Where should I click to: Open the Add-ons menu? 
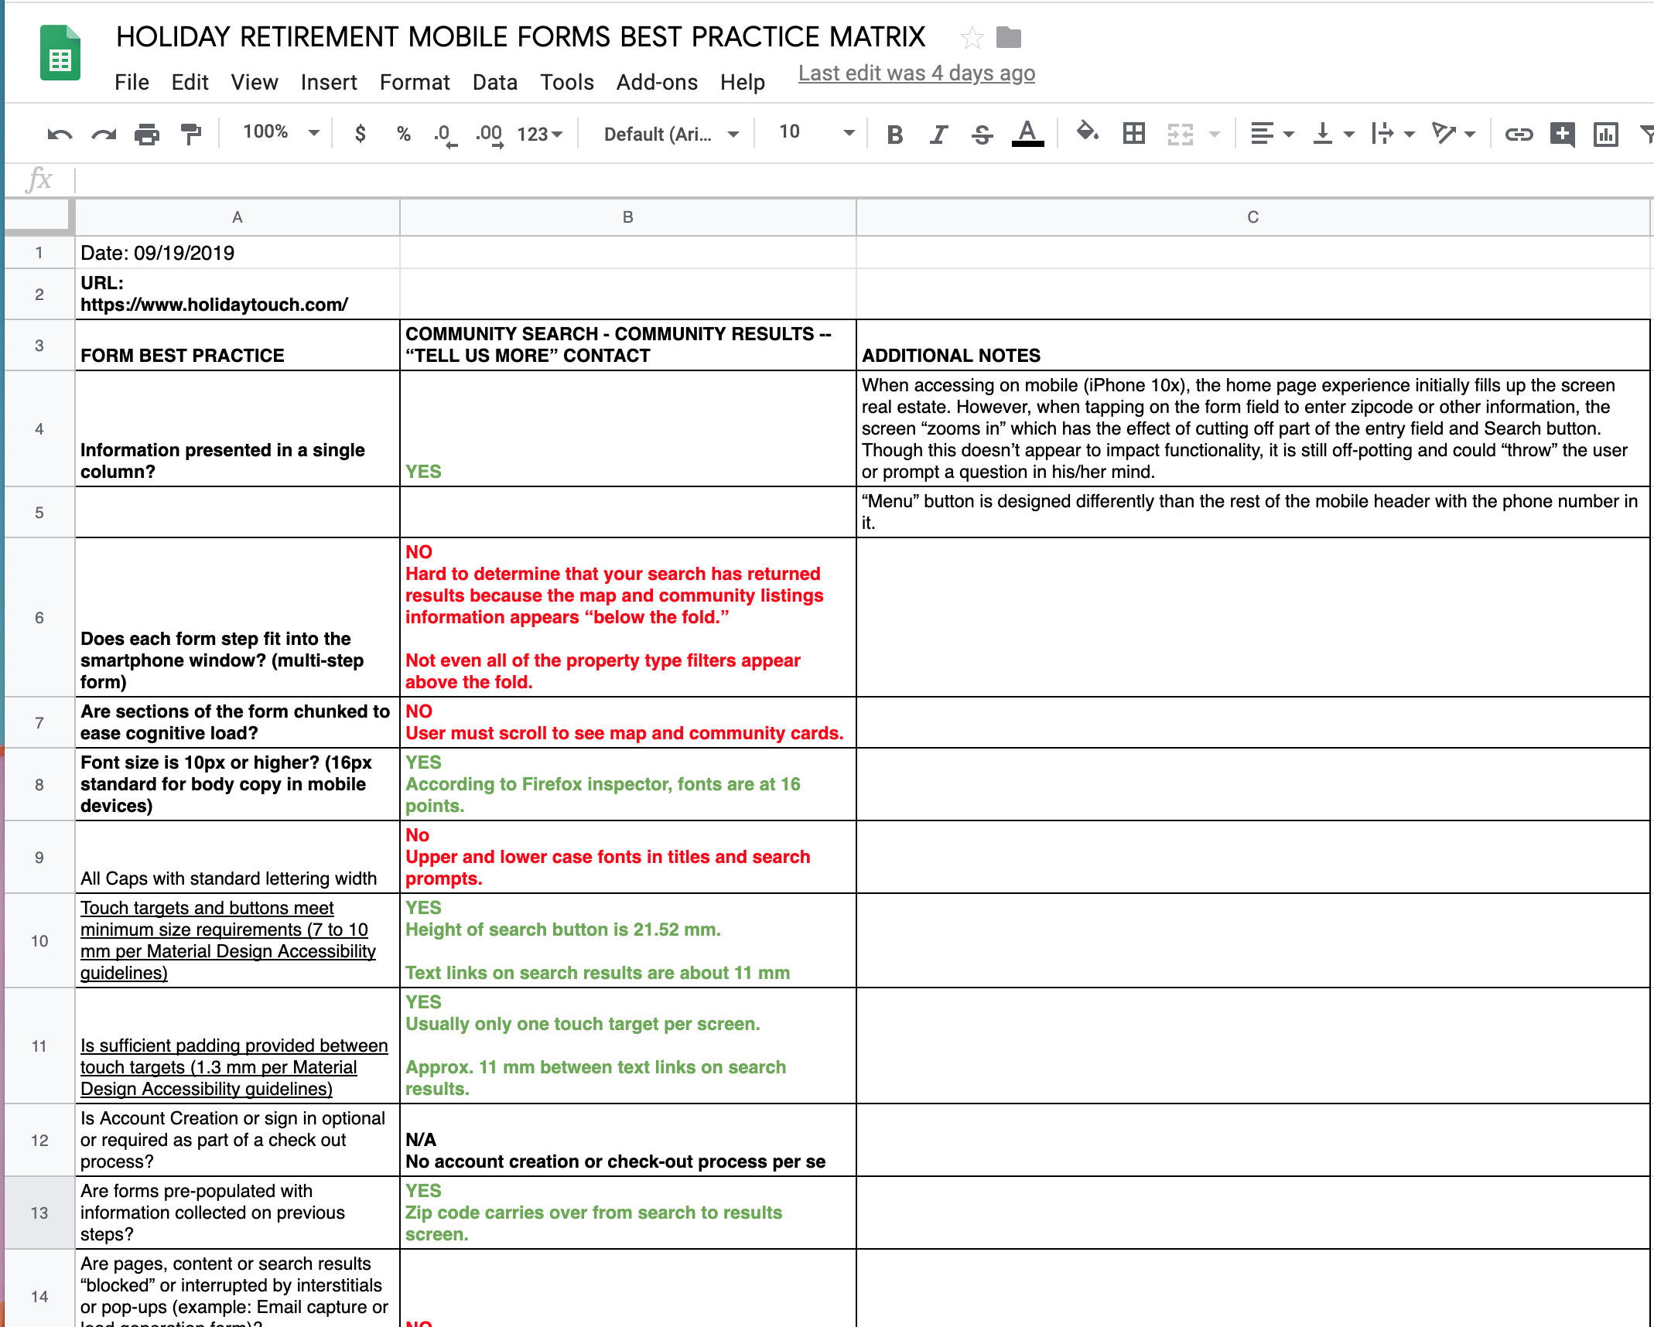[x=657, y=82]
